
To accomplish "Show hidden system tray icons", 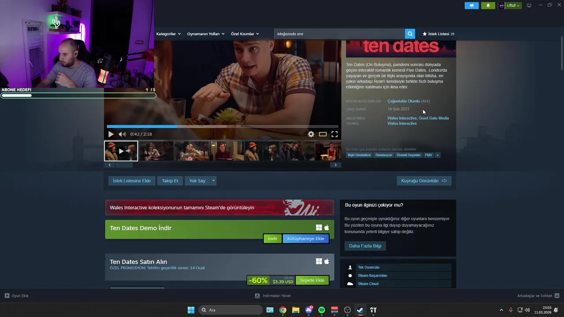I will tap(501, 310).
